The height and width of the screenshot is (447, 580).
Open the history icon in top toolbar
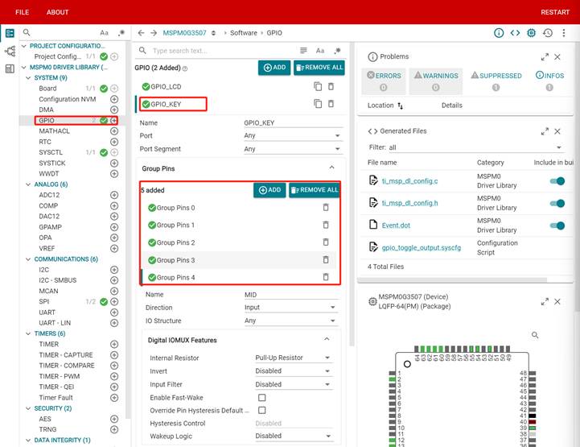pyautogui.click(x=547, y=33)
